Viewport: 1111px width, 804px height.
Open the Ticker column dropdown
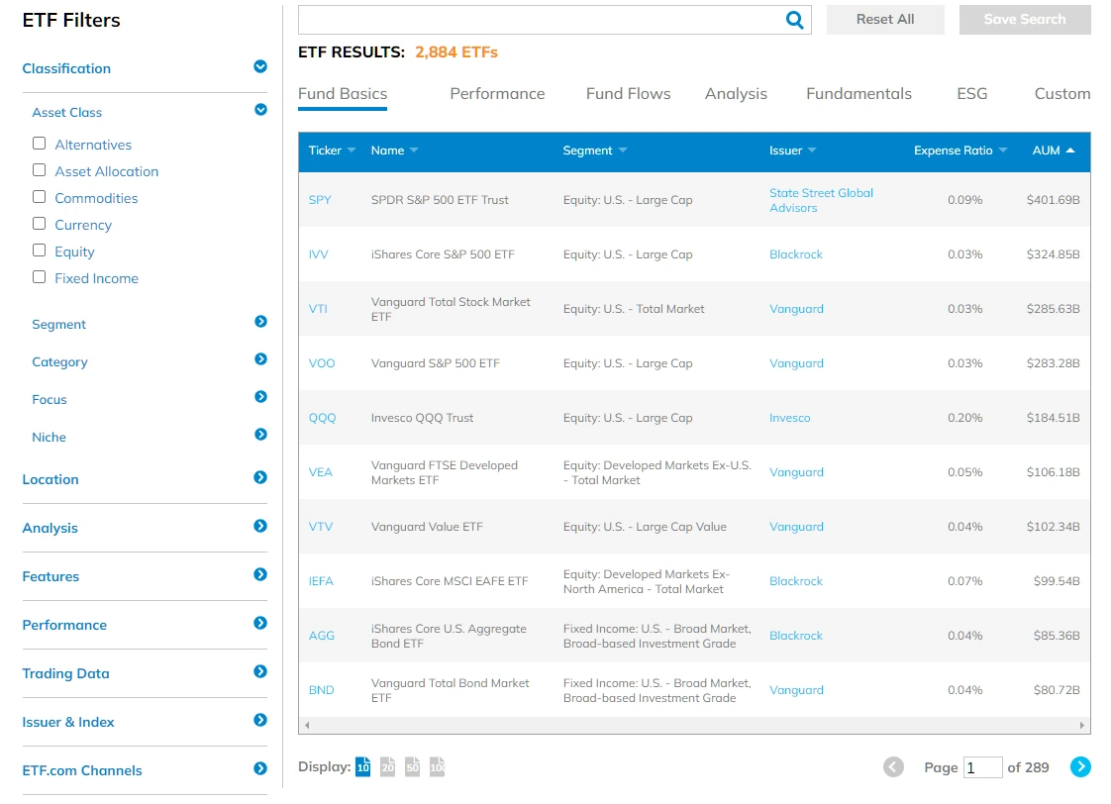pos(352,151)
